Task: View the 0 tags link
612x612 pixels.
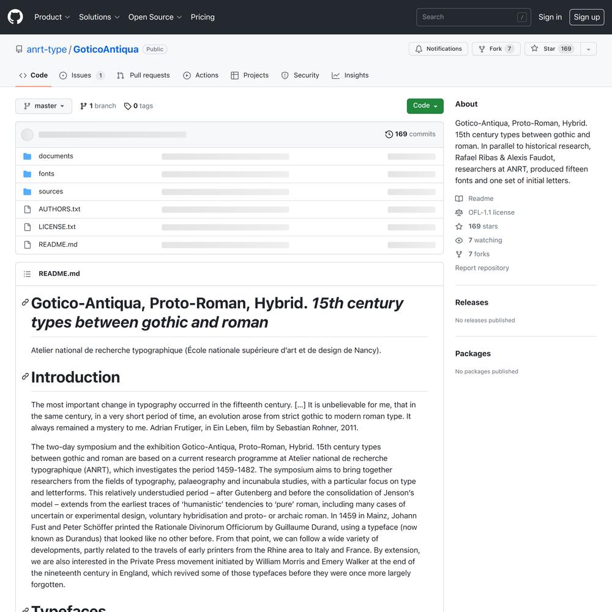Action: 138,106
